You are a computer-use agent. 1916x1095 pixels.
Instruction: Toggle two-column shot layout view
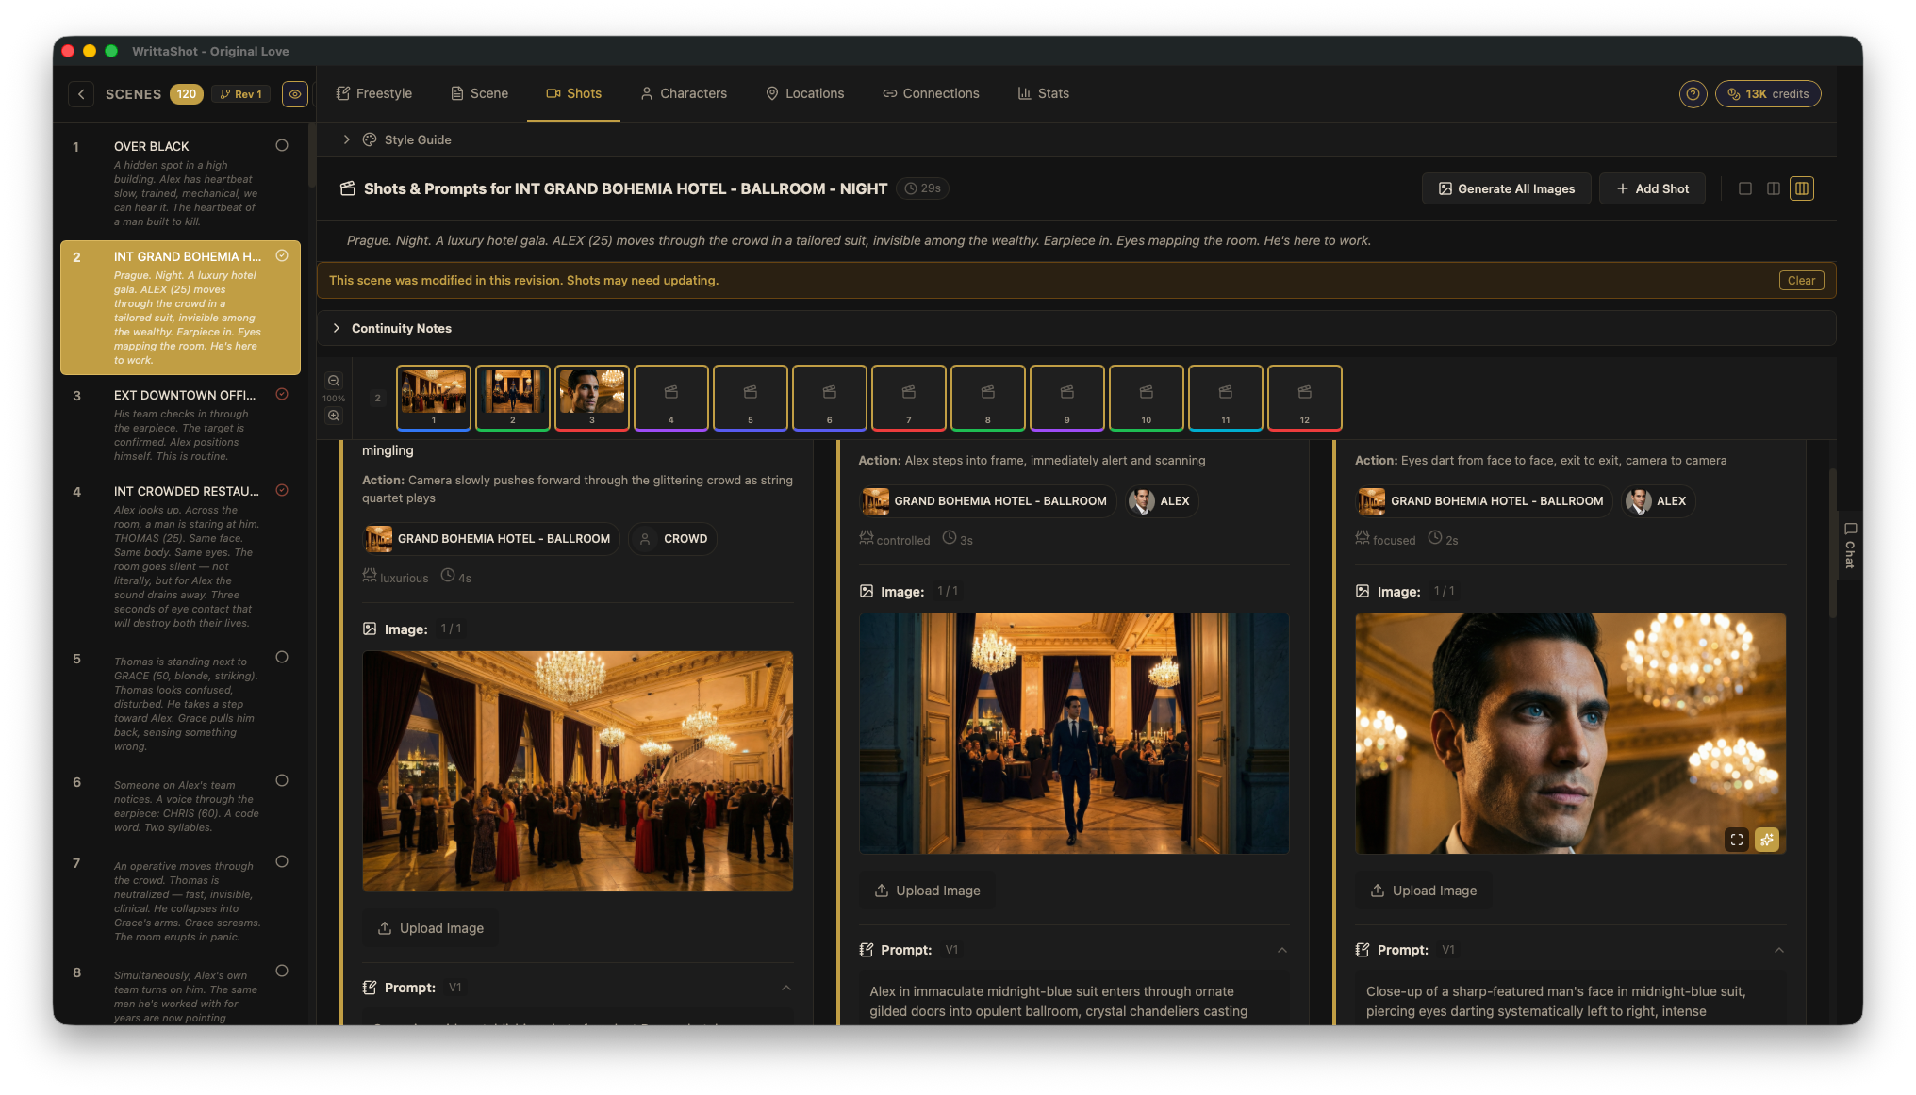point(1774,188)
